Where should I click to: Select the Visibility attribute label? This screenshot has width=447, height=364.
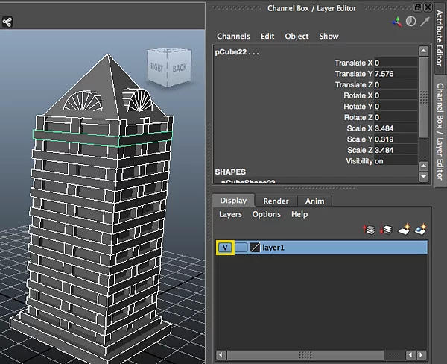(x=359, y=161)
